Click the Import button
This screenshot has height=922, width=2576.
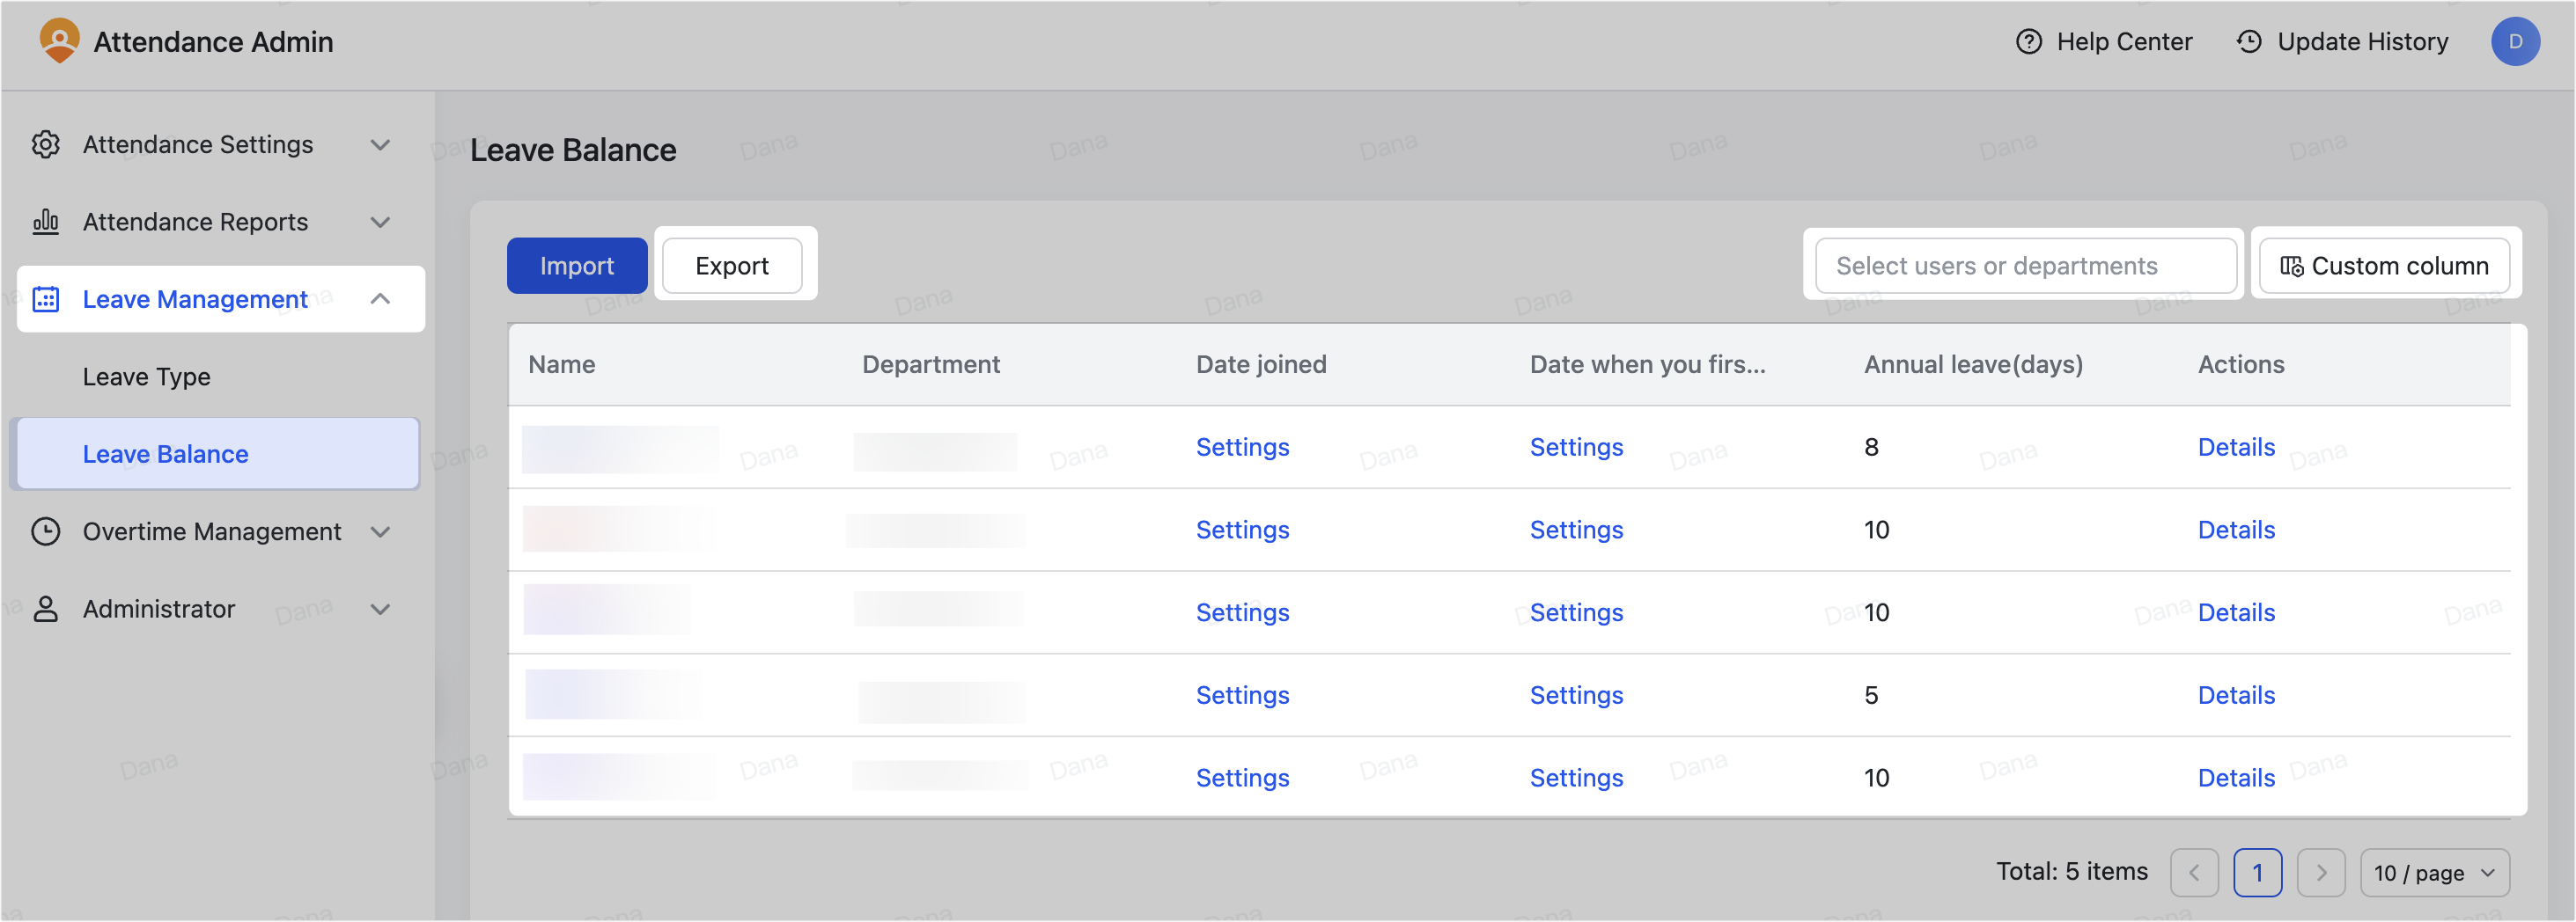pyautogui.click(x=577, y=266)
